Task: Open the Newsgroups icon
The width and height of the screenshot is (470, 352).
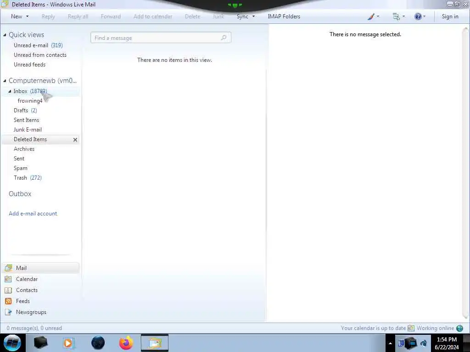Action: tap(8, 312)
